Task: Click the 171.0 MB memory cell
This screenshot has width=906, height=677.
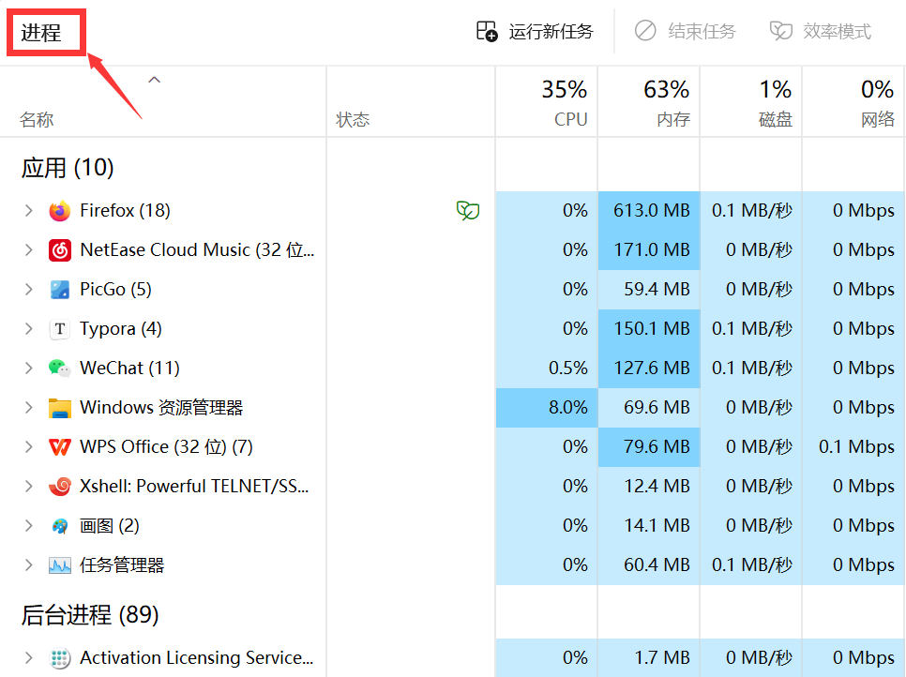Action: tap(649, 249)
